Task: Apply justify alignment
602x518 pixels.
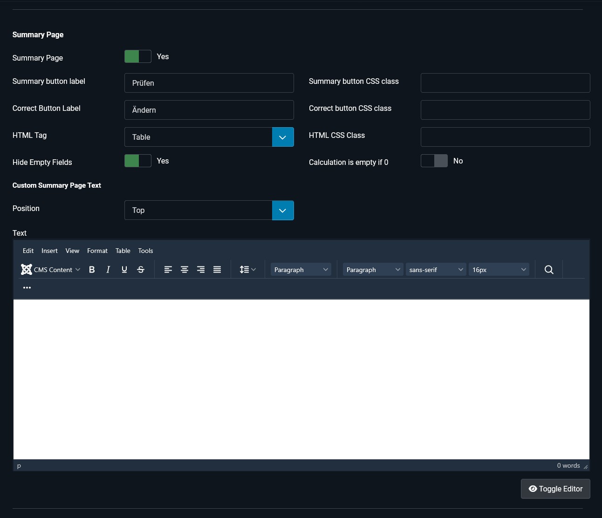Action: pos(217,269)
